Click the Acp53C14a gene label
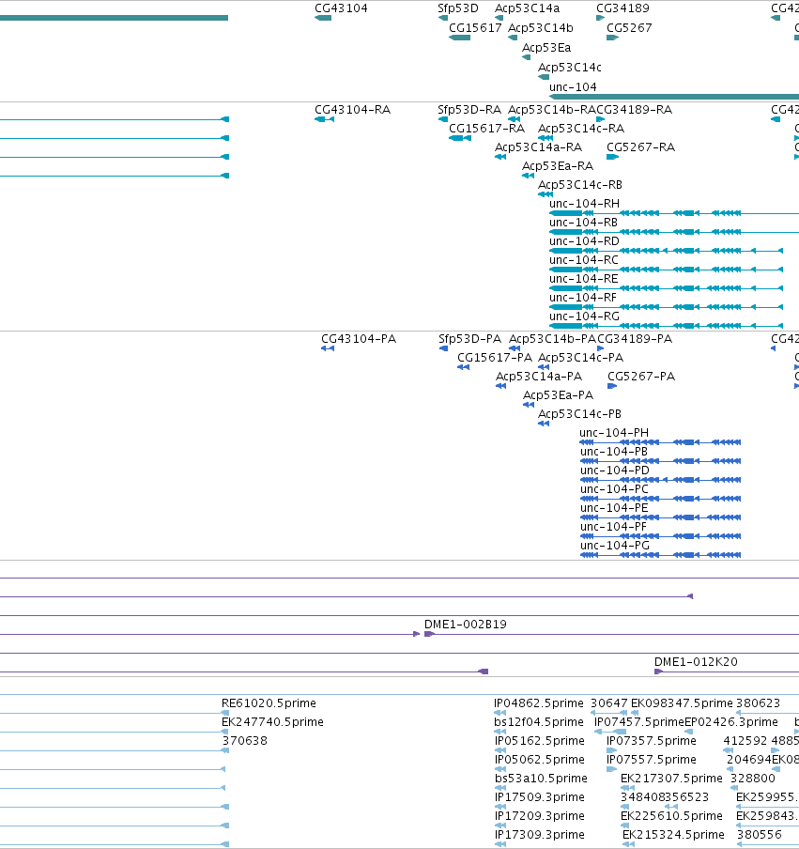This screenshot has width=799, height=849. pyautogui.click(x=528, y=8)
